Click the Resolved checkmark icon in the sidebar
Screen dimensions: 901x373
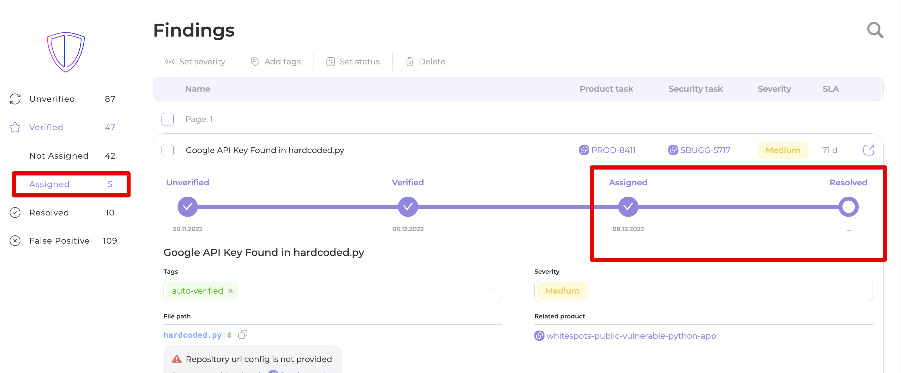(x=15, y=213)
